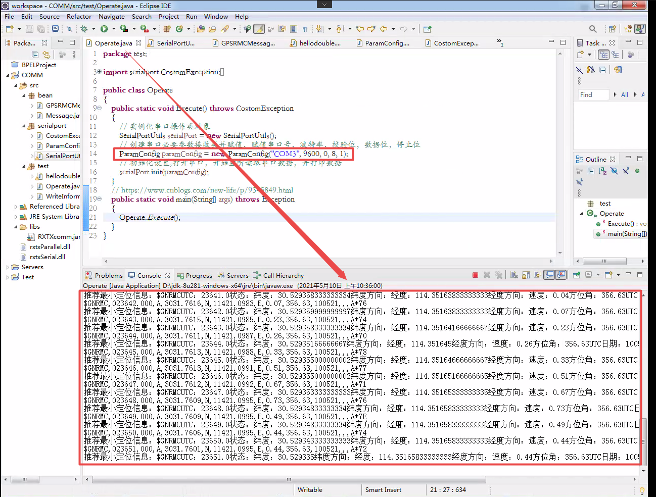This screenshot has width=656, height=497.
Task: Toggle Word Wrap in Console
Action: click(x=537, y=275)
